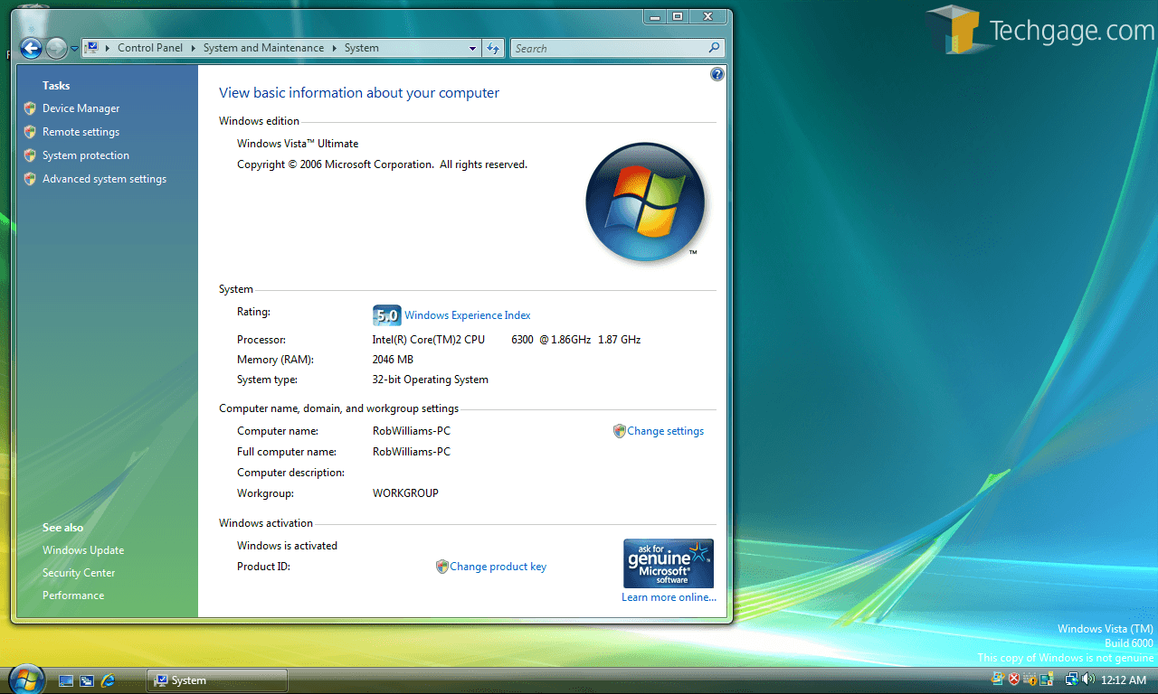This screenshot has width=1158, height=694.
Task: Click the Refresh button beside address bar
Action: (493, 49)
